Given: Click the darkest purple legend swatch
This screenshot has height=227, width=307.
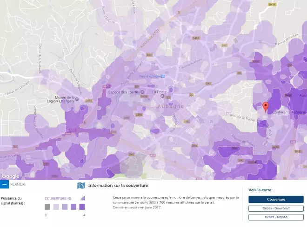Looking at the screenshot, I should 82,207.
